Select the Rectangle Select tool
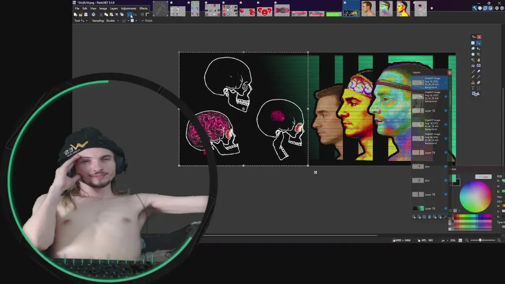 pyautogui.click(x=473, y=43)
